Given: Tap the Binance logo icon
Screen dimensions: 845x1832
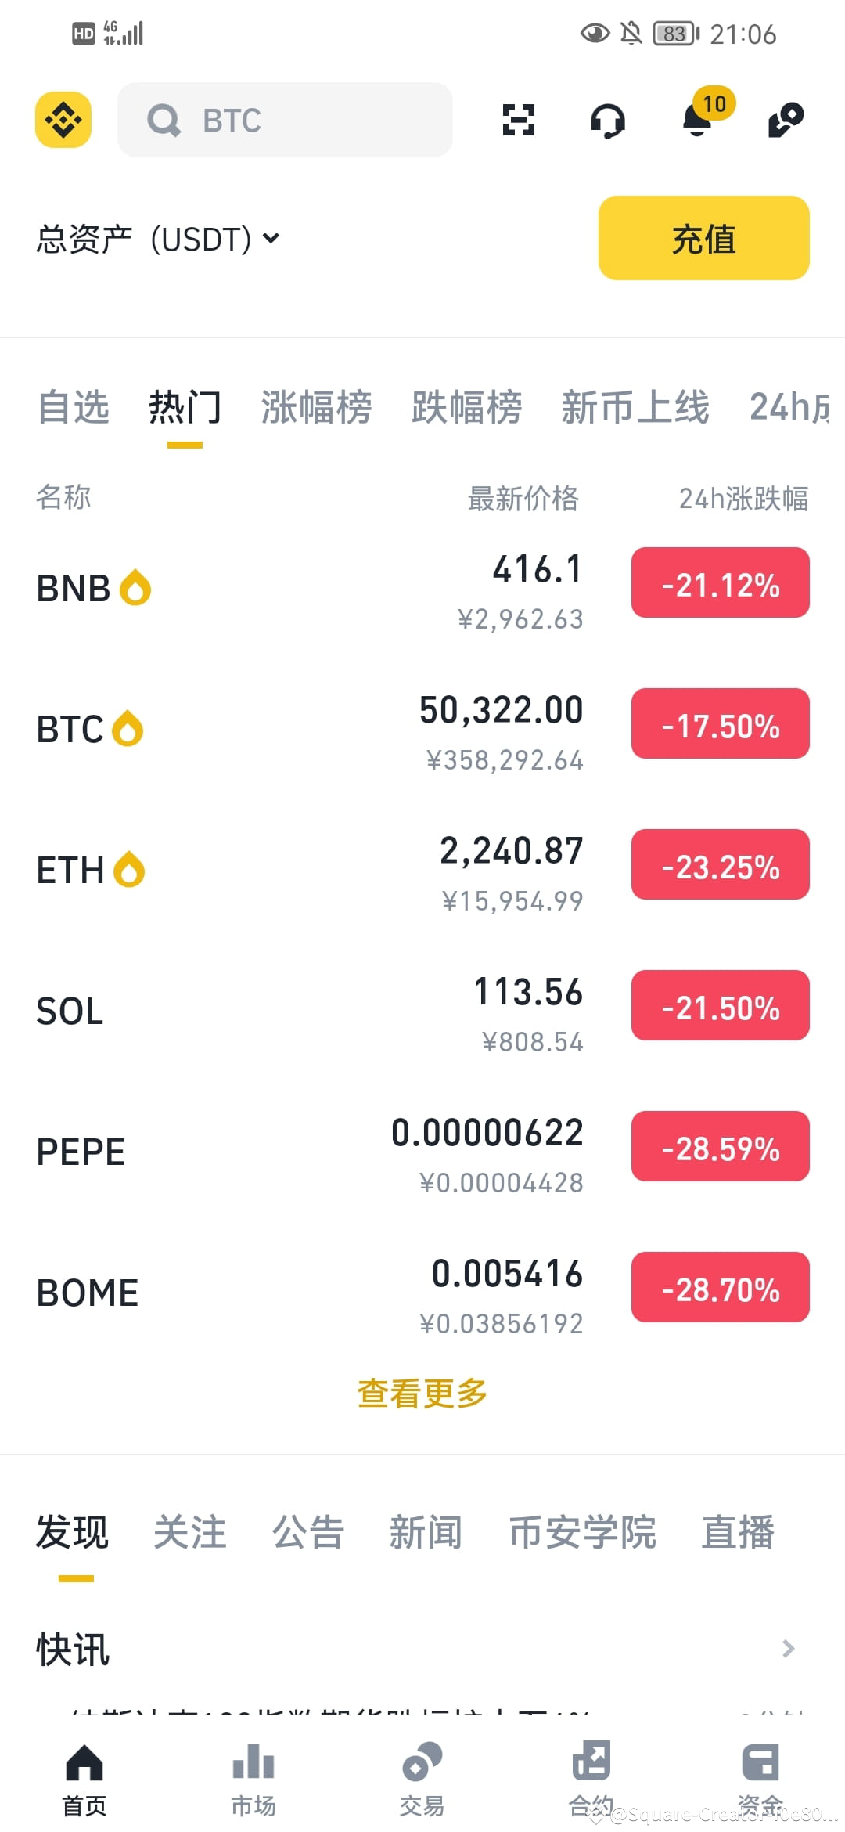Looking at the screenshot, I should point(63,120).
